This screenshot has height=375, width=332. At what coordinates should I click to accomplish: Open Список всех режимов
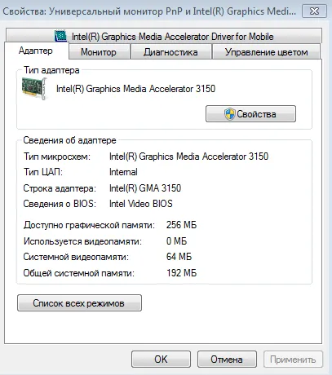(x=79, y=303)
